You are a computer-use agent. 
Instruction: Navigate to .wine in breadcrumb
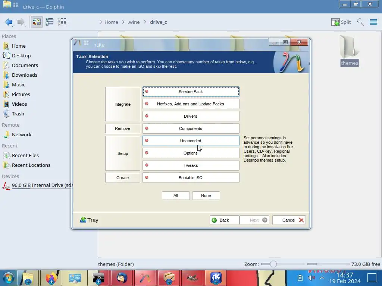[134, 22]
